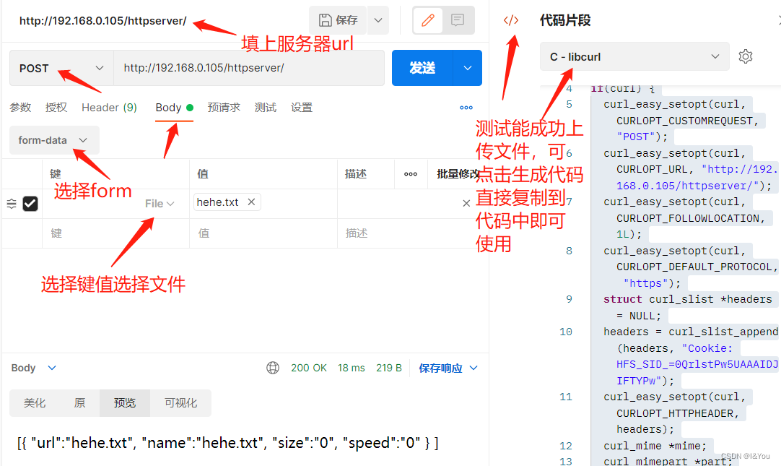Screen dimensions: 781x466
Task: Click the 200 OK status text
Action: click(x=309, y=368)
